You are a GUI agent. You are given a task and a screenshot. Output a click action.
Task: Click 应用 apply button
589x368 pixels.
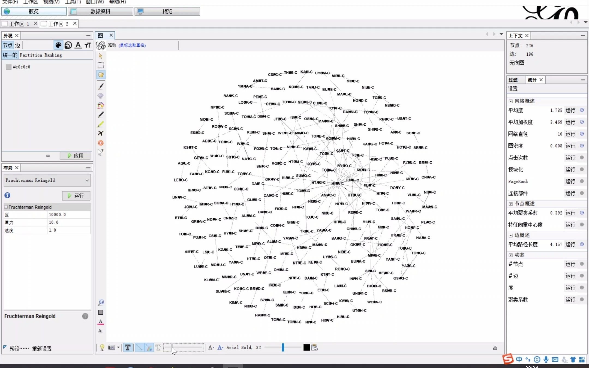(75, 156)
